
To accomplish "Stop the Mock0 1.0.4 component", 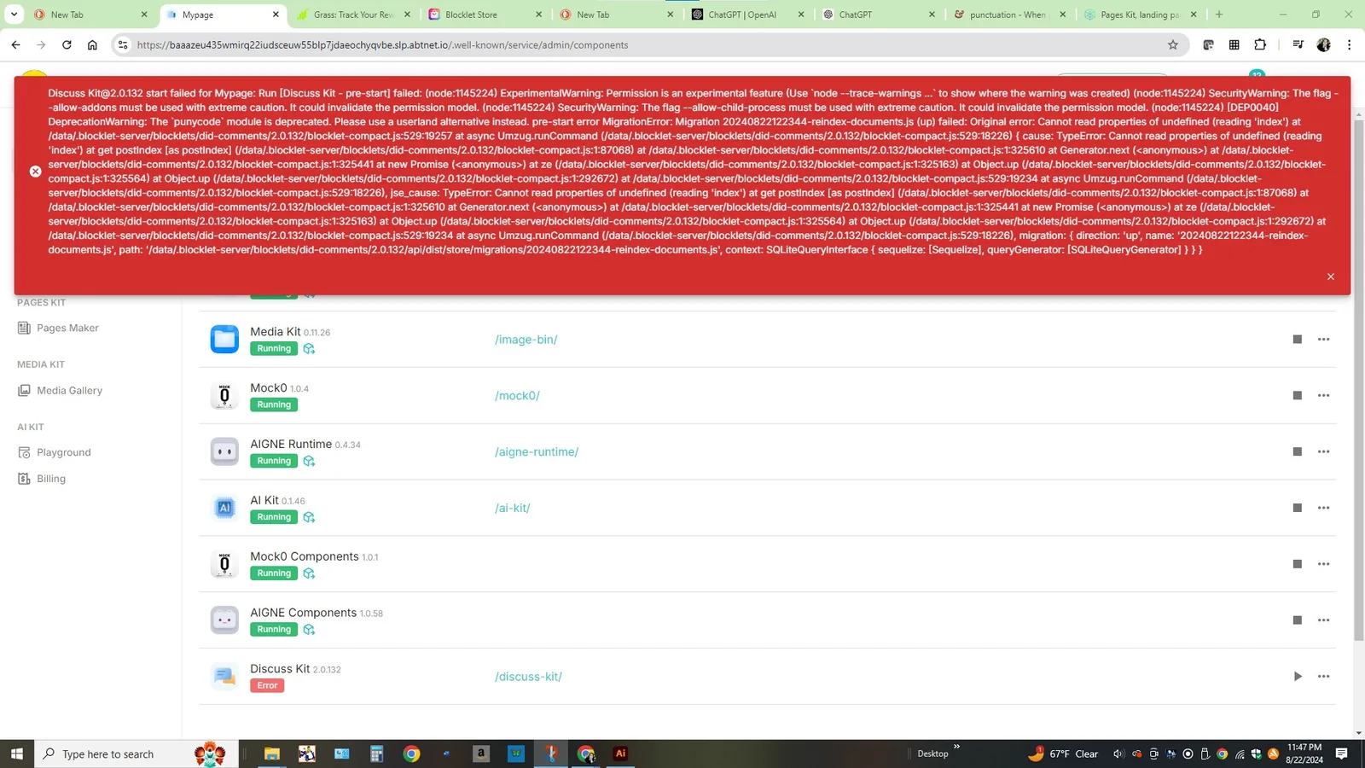I will pyautogui.click(x=1298, y=396).
